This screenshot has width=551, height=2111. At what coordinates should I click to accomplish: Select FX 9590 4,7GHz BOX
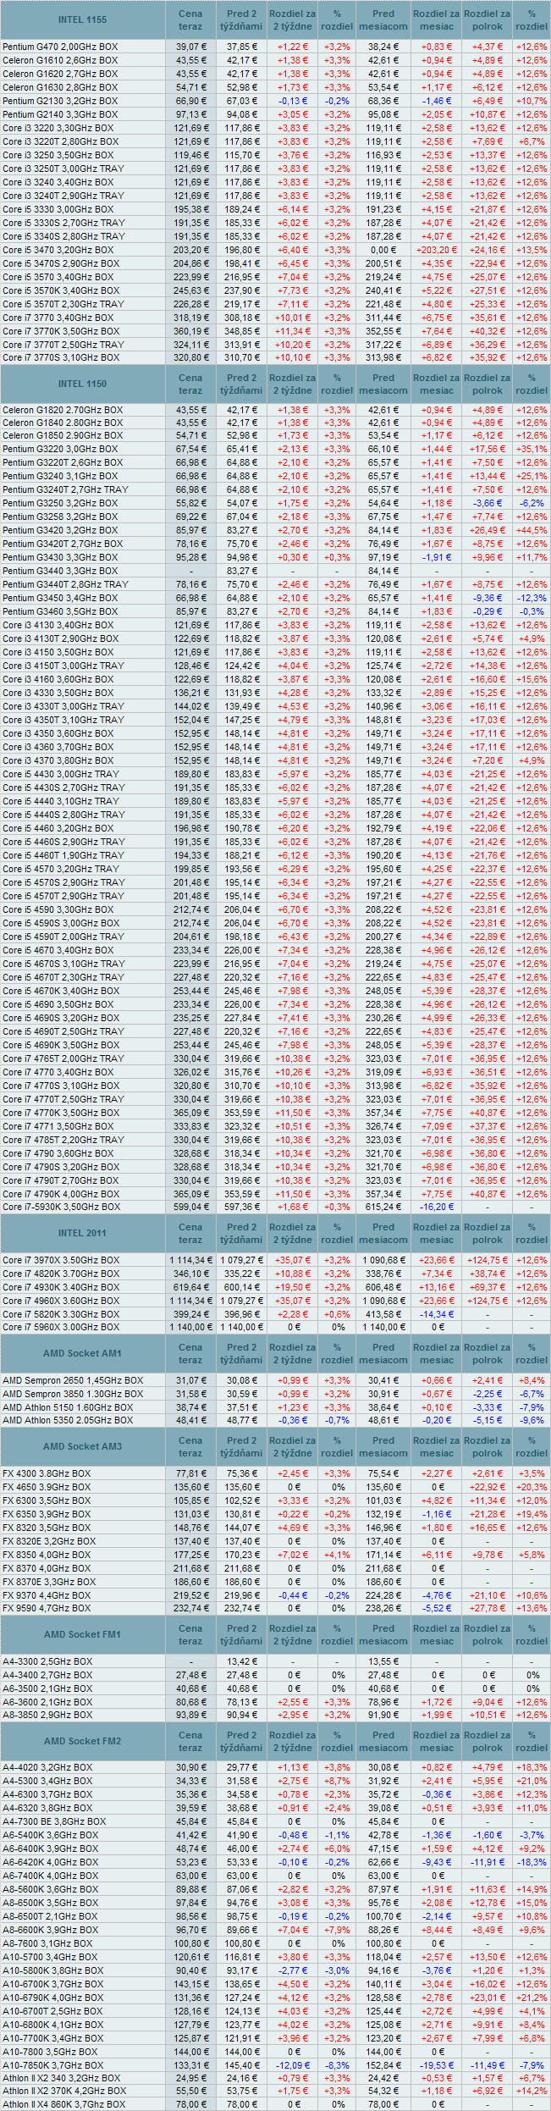47,1608
